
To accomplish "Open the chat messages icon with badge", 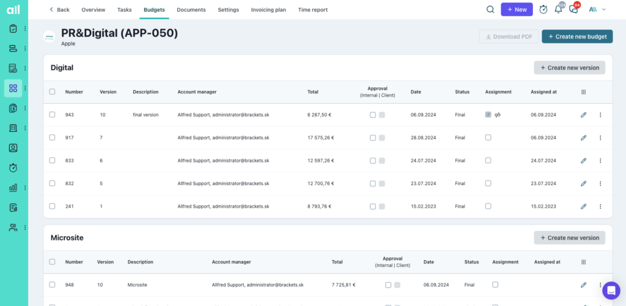I will tap(573, 10).
